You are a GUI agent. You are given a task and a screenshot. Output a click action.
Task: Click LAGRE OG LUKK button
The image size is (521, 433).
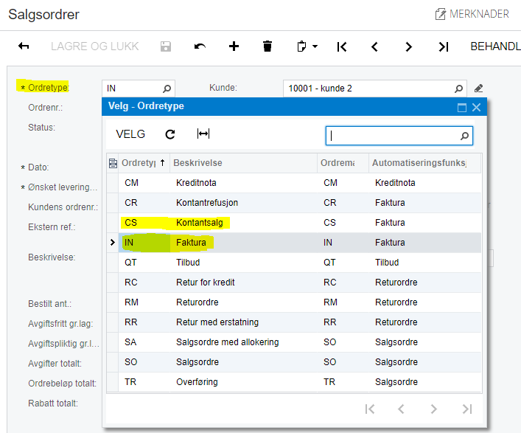click(x=95, y=46)
